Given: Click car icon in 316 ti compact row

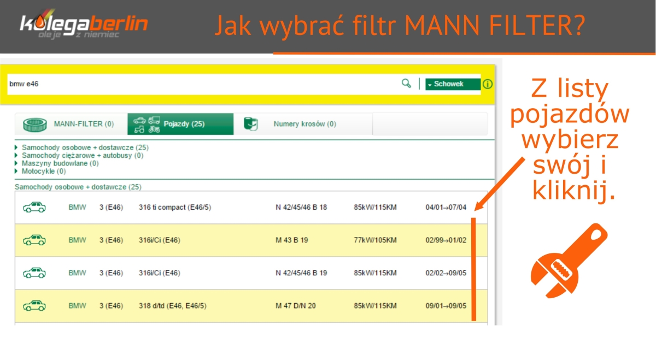Looking at the screenshot, I should pos(34,207).
